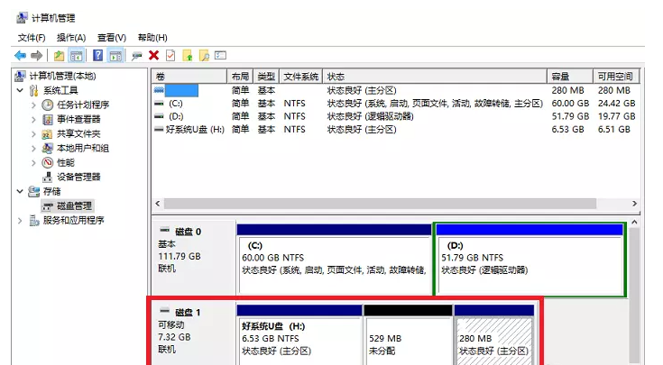Open 设备管理器 in the tree
Image resolution: width=663 pixels, height=365 pixels.
point(78,177)
